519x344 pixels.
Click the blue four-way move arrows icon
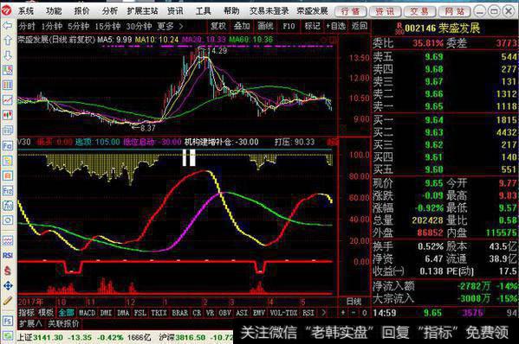click(7, 285)
